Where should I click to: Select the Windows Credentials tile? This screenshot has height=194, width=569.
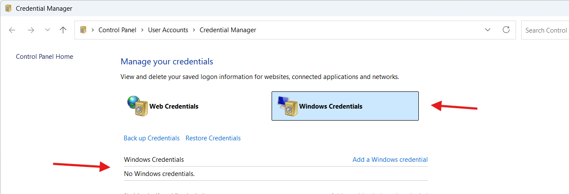click(x=345, y=106)
